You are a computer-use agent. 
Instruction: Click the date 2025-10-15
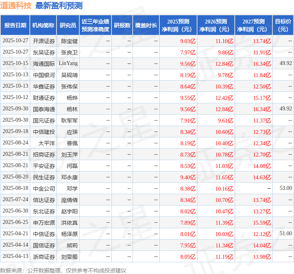tap(15, 63)
